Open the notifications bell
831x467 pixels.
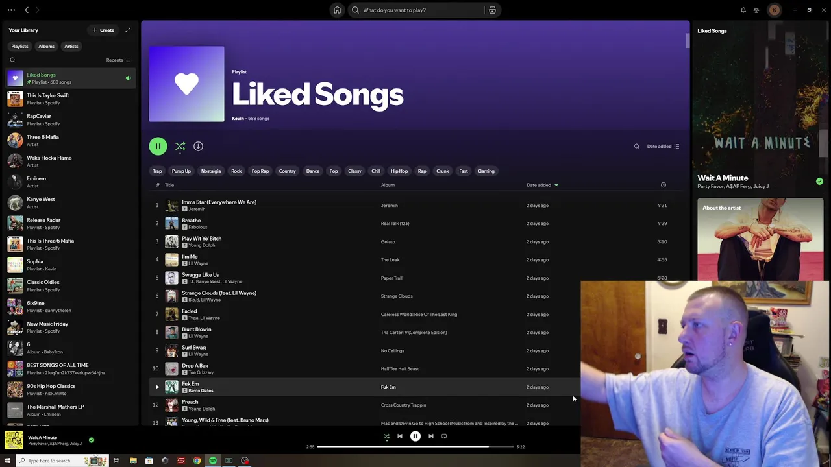click(743, 10)
